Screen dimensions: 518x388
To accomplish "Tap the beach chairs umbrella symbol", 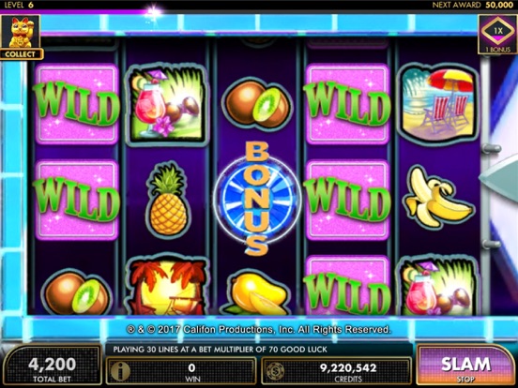I will coord(438,104).
